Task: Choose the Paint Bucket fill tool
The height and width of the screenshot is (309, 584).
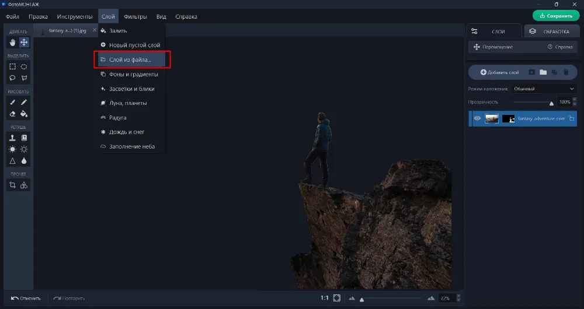Action: pos(24,114)
